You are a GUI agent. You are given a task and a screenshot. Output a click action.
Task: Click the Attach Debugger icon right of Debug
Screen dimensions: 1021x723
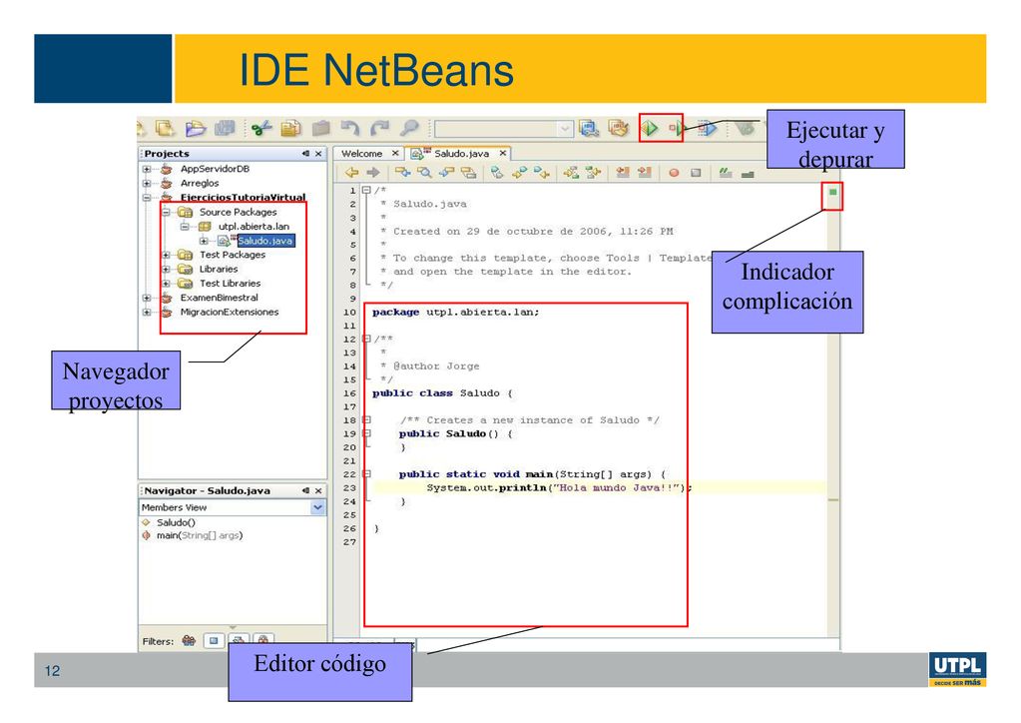pos(707,128)
